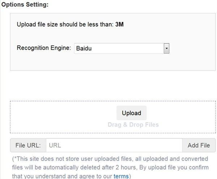
Task: Click the Drag & Drop Files text
Action: [x=133, y=125]
